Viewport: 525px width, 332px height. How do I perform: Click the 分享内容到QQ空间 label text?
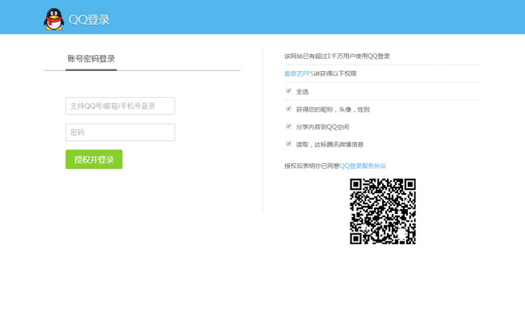pos(322,127)
